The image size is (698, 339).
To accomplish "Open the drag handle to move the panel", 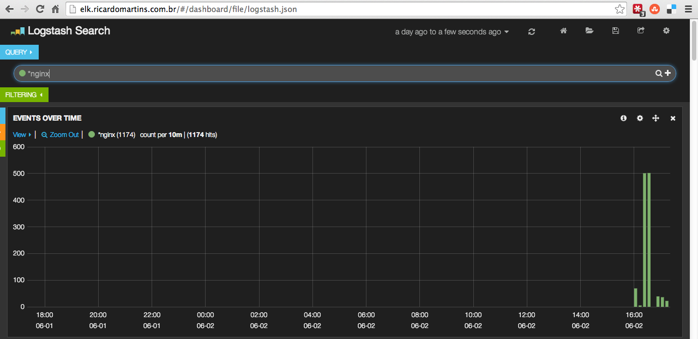I will 656,118.
